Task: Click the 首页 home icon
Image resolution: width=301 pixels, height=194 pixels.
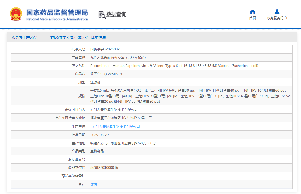Action: 253,12
